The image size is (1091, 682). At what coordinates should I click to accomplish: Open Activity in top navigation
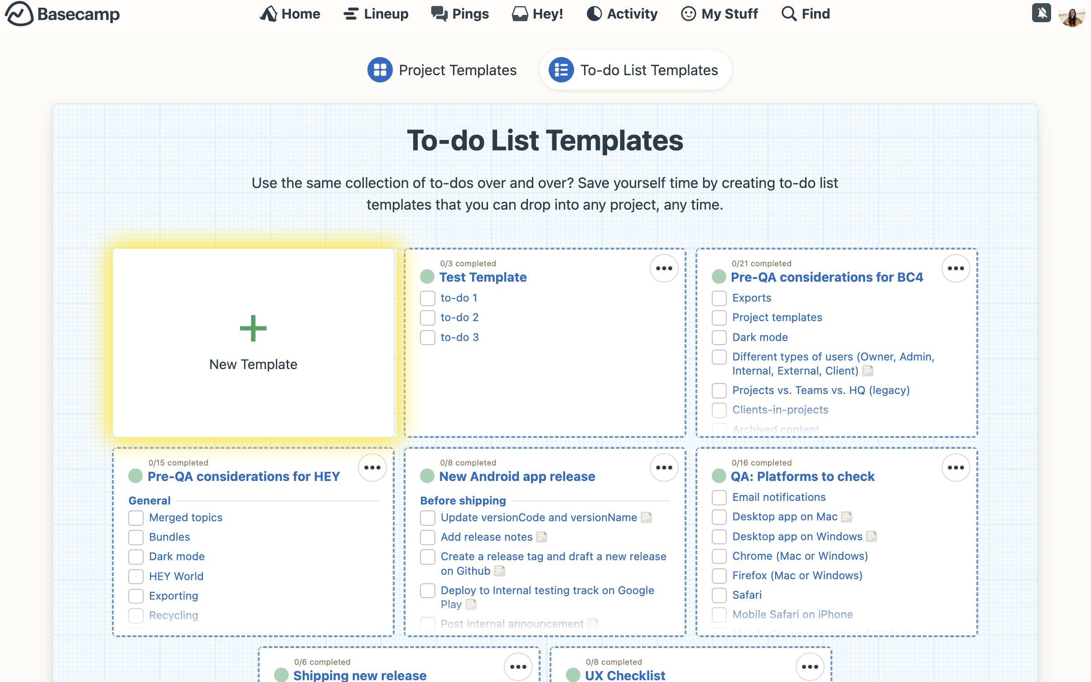(x=622, y=14)
